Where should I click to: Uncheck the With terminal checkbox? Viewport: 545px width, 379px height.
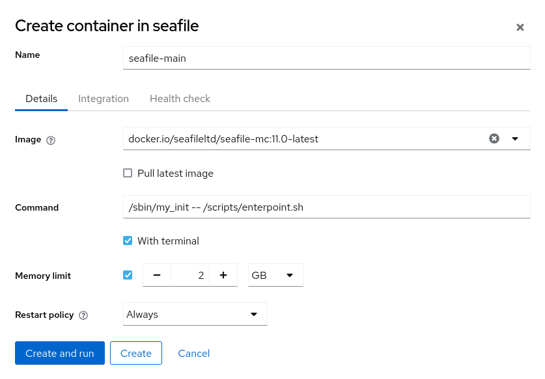pyautogui.click(x=128, y=241)
